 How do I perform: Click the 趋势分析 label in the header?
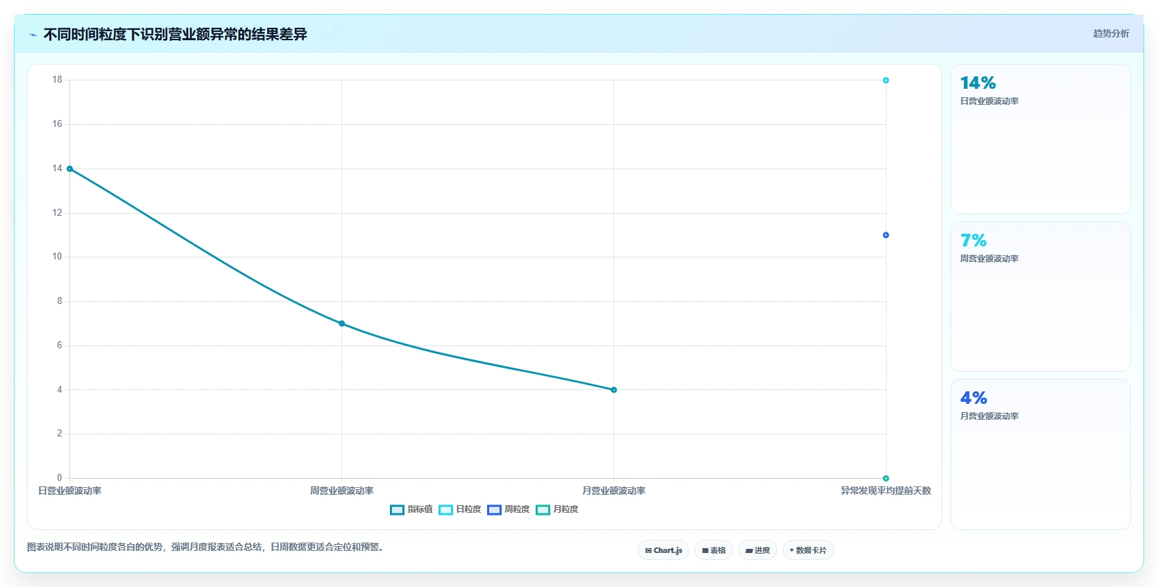pyautogui.click(x=1111, y=33)
